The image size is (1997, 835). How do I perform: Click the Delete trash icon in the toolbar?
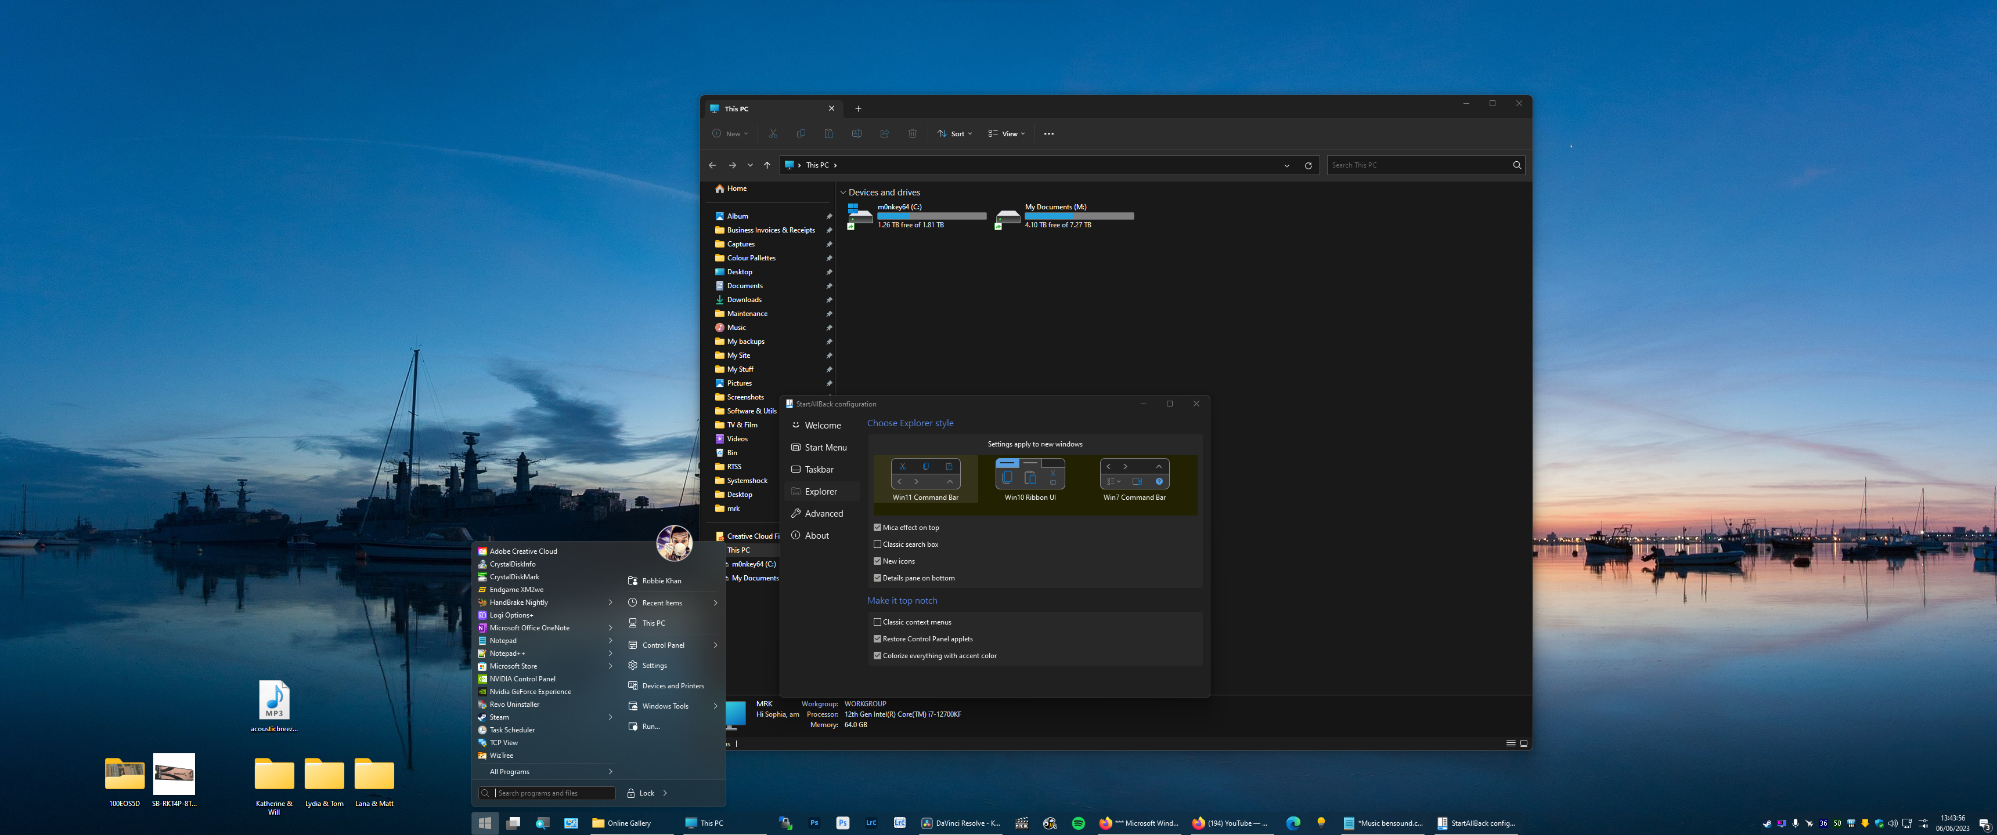911,133
